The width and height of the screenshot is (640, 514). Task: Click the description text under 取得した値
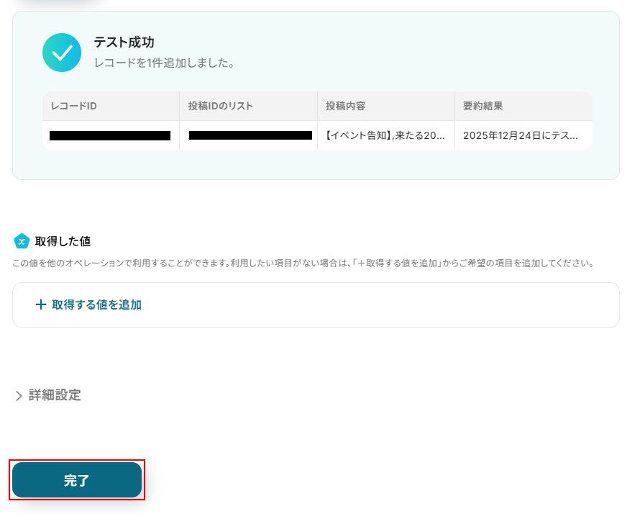point(303,263)
